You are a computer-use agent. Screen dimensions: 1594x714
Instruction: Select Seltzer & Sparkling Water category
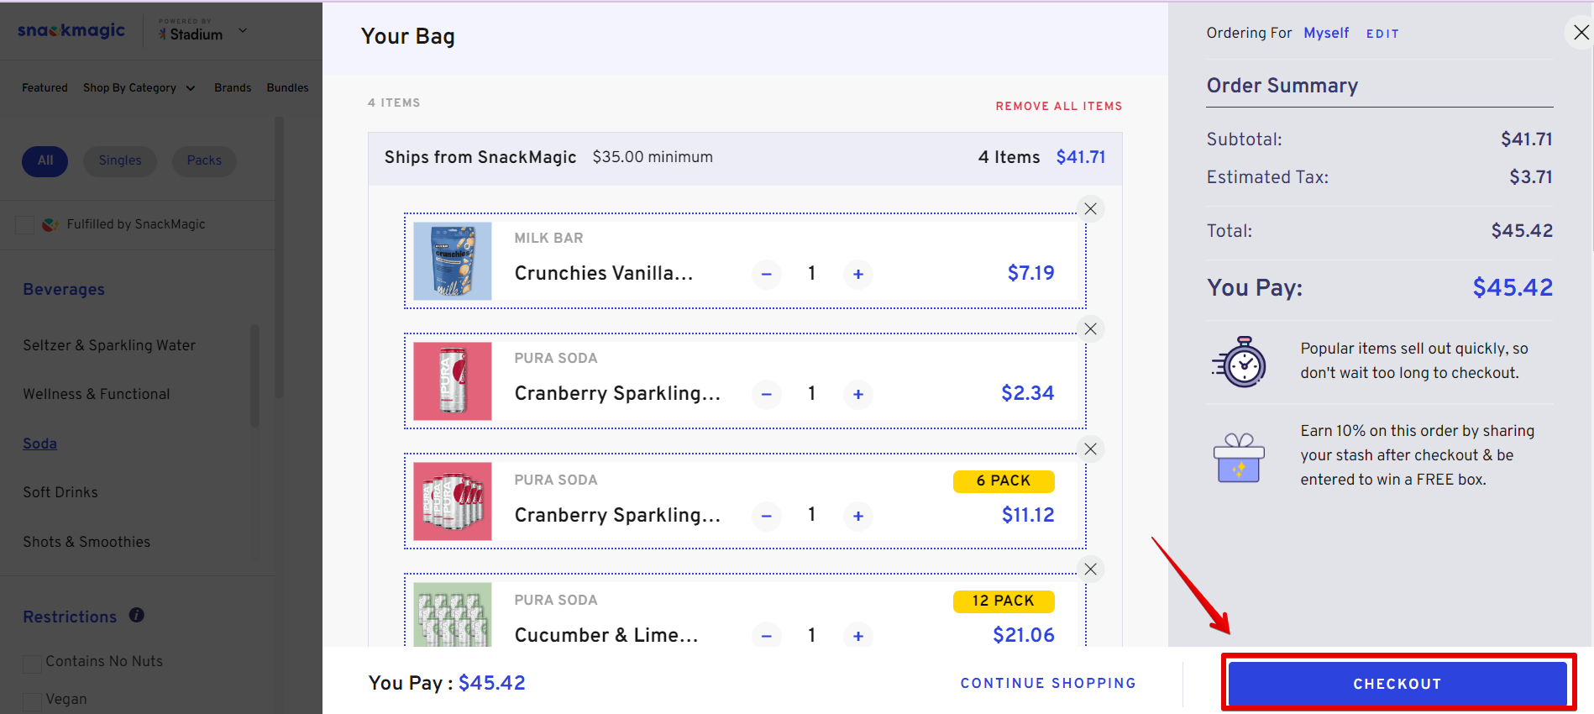[109, 346]
